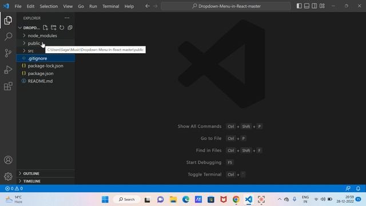Open the Run menu
This screenshot has height=206, width=366.
(93, 6)
